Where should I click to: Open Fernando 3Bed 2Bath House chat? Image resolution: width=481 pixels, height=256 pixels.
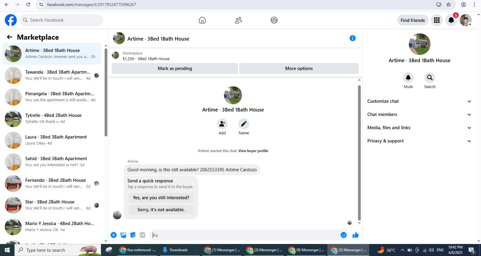point(52,184)
